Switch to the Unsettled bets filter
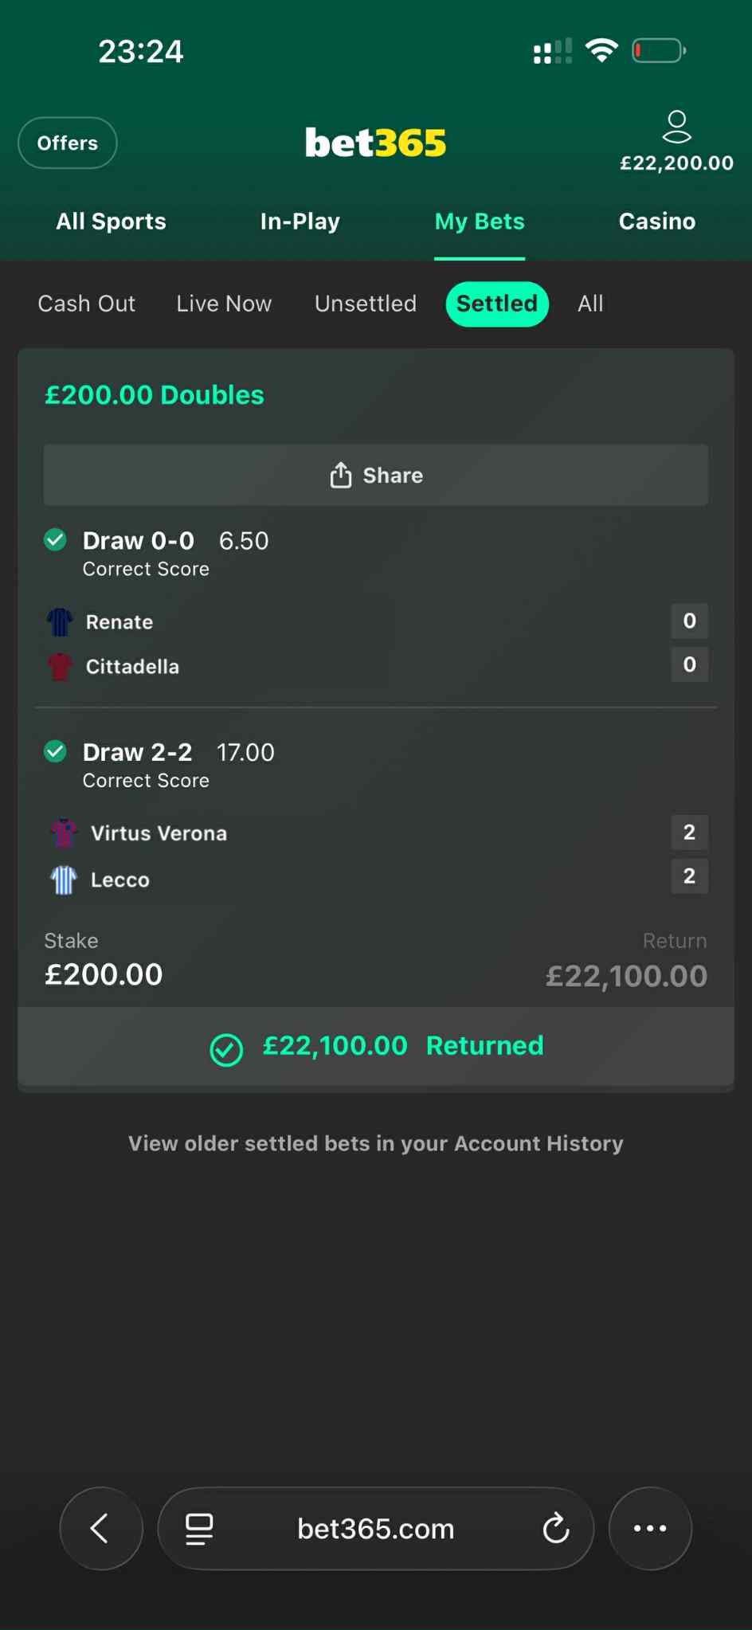The width and height of the screenshot is (752, 1630). point(366,304)
